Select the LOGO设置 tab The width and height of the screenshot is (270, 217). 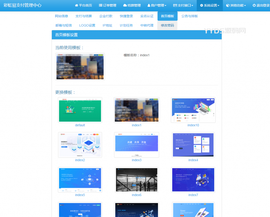coord(87,25)
